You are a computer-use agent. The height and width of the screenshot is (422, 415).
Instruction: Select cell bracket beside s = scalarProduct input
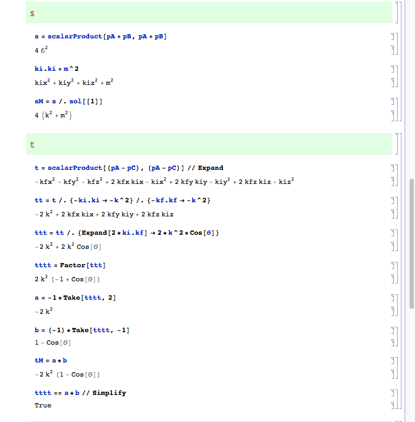tap(393, 37)
